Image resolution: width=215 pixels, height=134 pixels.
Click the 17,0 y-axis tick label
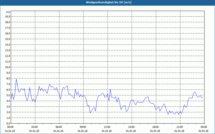[8, 28]
